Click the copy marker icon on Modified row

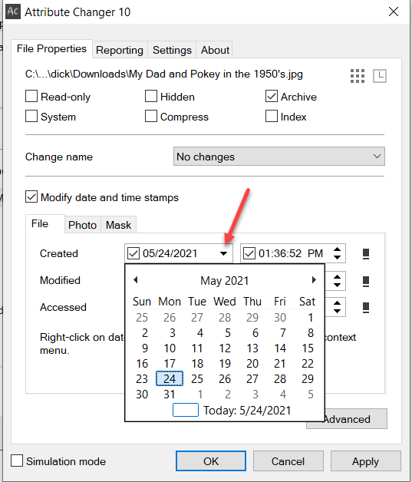click(x=366, y=281)
